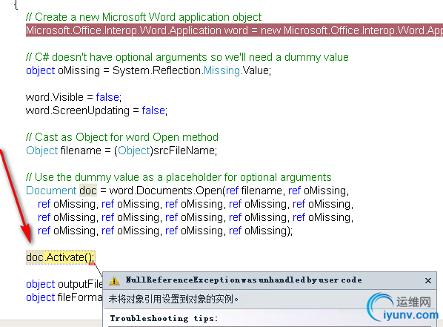Image resolution: width=443 pixels, height=327 pixels.
Task: Click the 'Document doc = word.Documents.Open' line
Action: (x=187, y=191)
